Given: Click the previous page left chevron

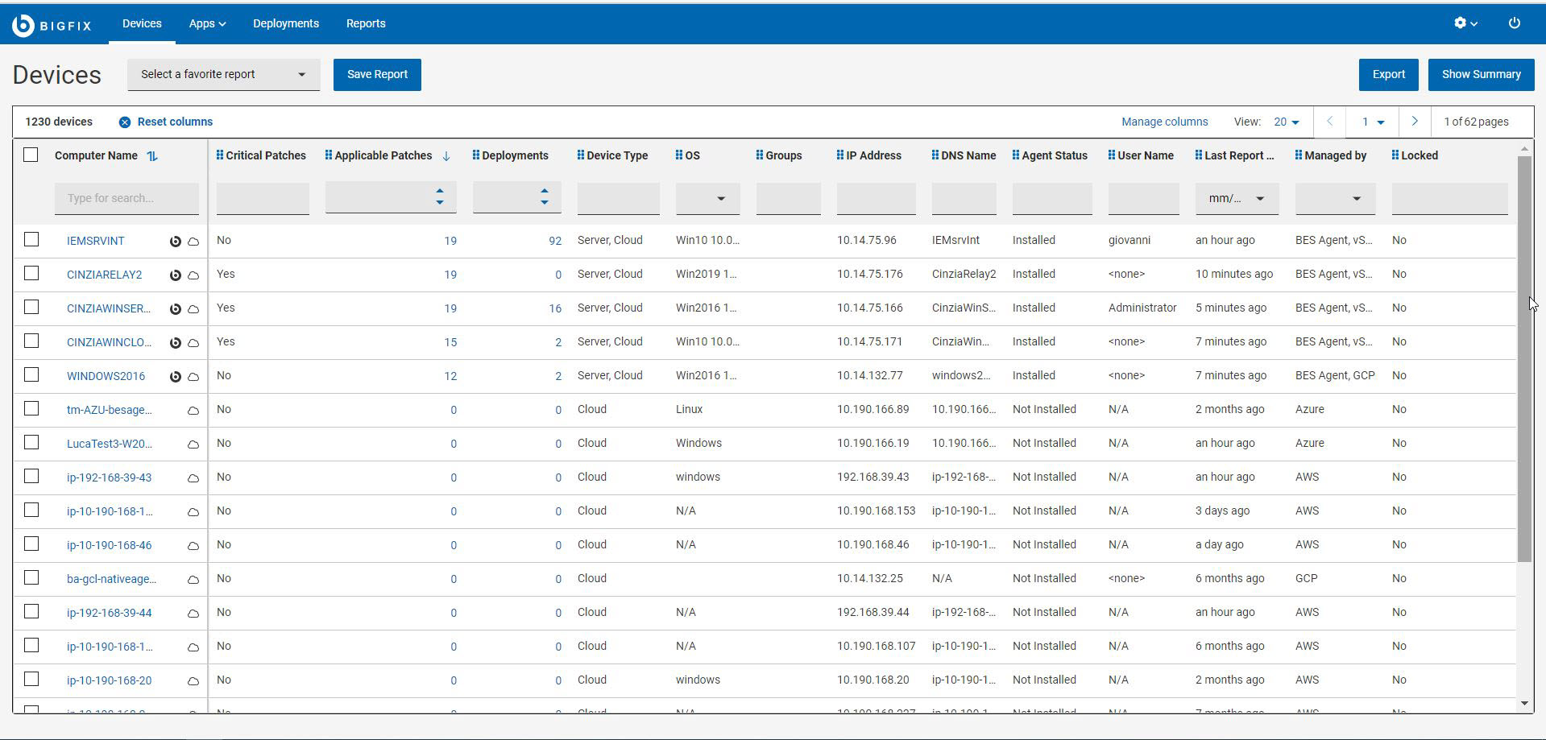Looking at the screenshot, I should (x=1329, y=121).
